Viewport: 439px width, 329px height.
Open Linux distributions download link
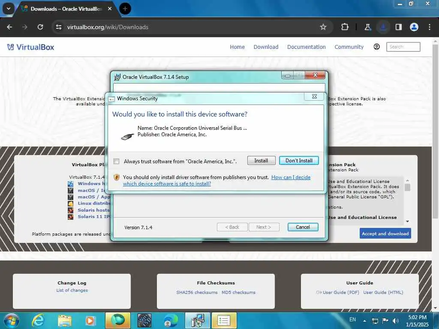93,203
